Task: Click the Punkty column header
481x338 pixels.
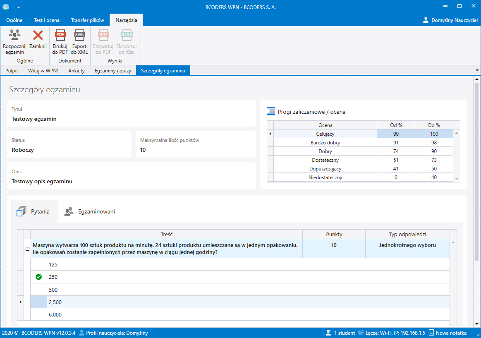Action: pos(334,234)
